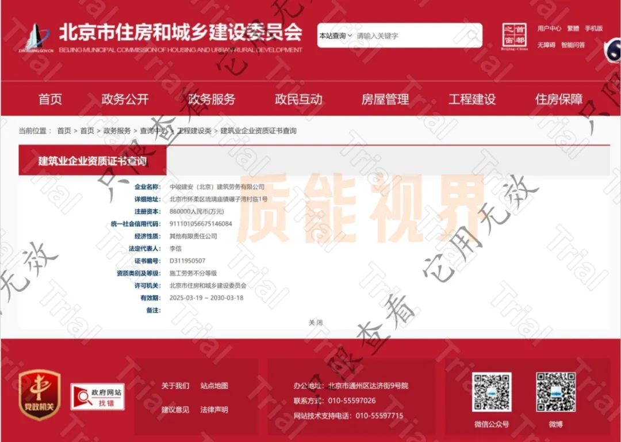Select 北京市住房和城乡建设委员会 in 许可机关 row
The height and width of the screenshot is (442, 621).
coord(208,285)
